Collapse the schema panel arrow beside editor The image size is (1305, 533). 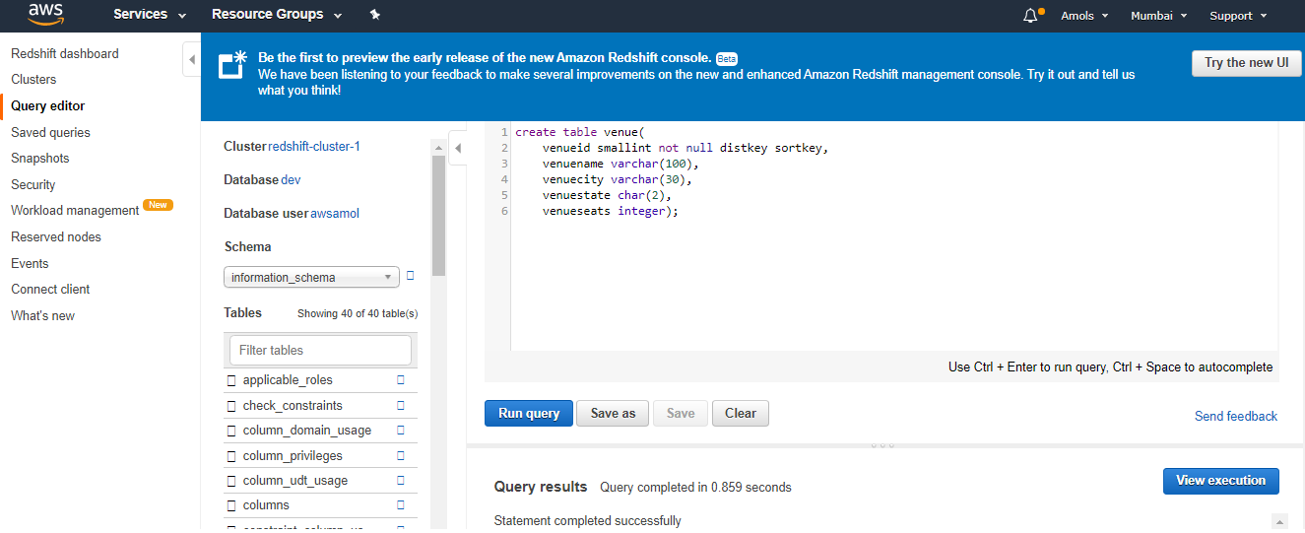point(457,148)
